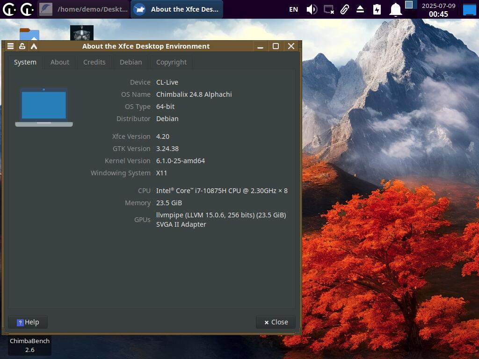Click the Xfce version 4.20 value
The image size is (479, 359).
coord(162,136)
